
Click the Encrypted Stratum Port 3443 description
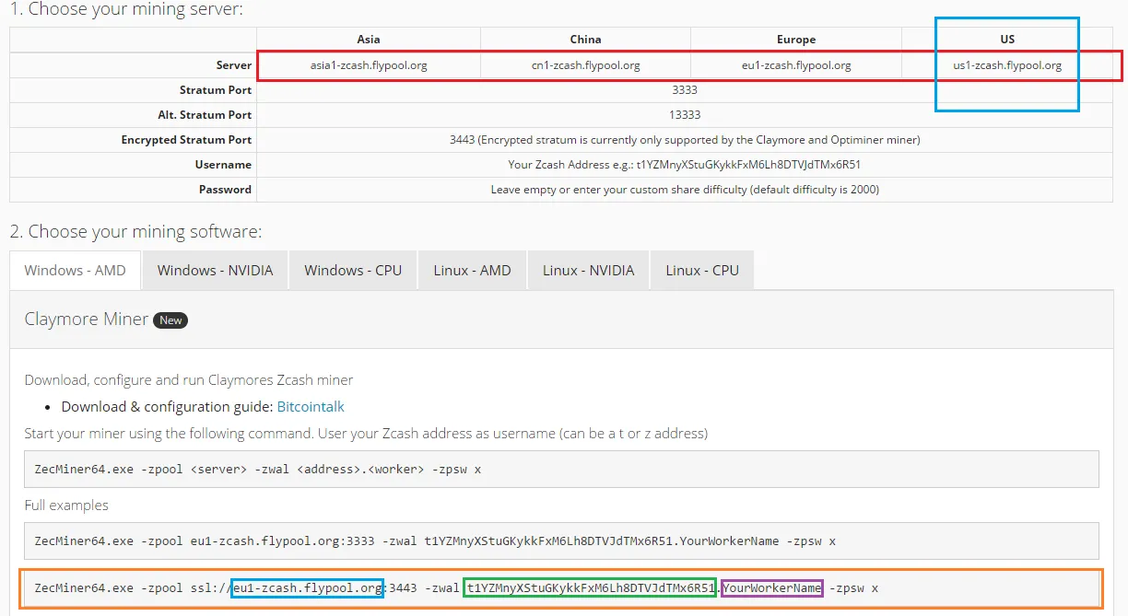point(685,140)
